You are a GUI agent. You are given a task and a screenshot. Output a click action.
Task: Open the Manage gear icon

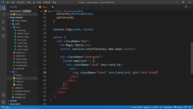coord(3,102)
